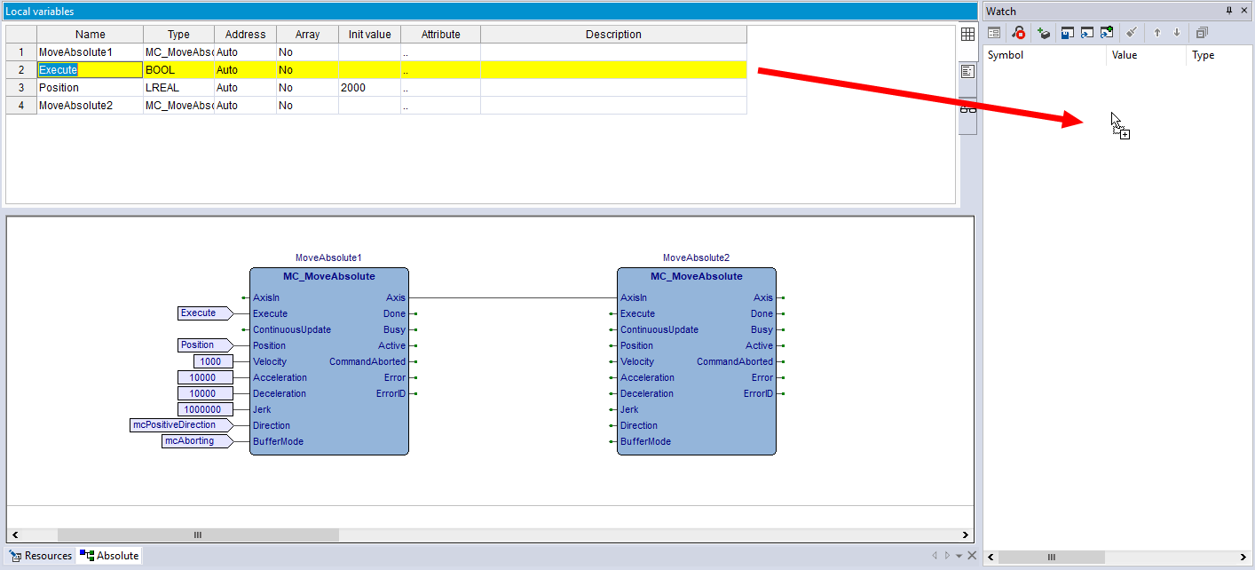The height and width of the screenshot is (570, 1255).
Task: Click the load watch list icon
Action: (1086, 33)
